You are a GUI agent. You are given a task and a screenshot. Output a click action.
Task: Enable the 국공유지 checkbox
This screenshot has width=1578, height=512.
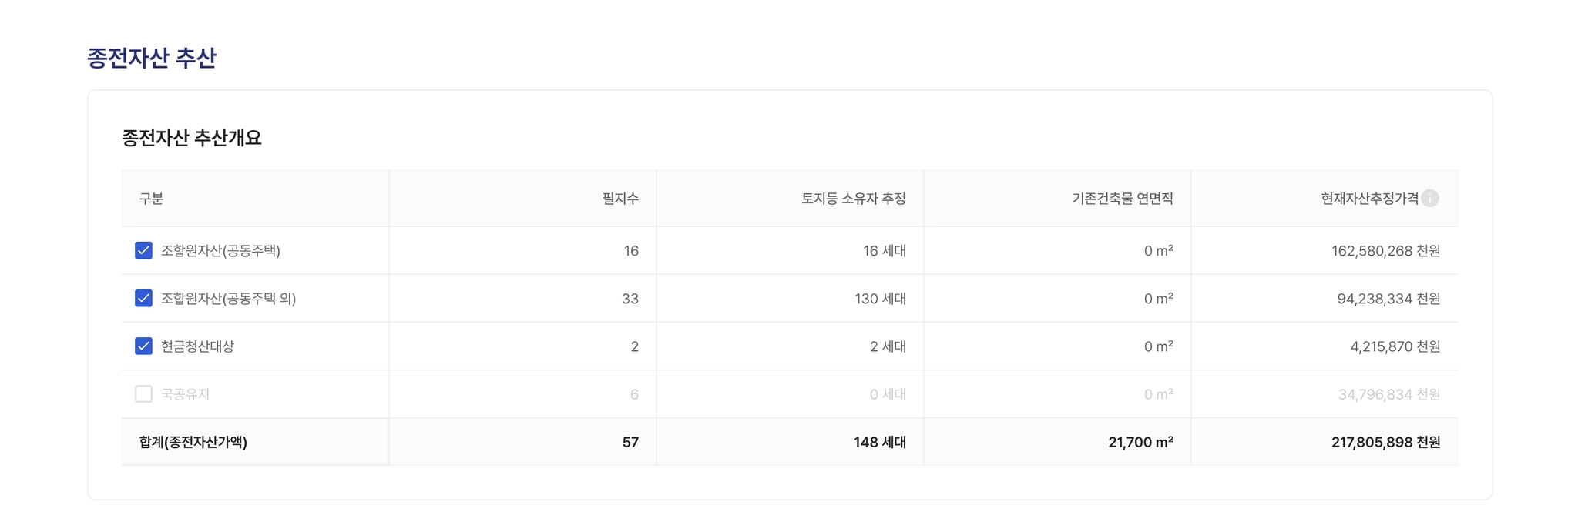point(143,394)
